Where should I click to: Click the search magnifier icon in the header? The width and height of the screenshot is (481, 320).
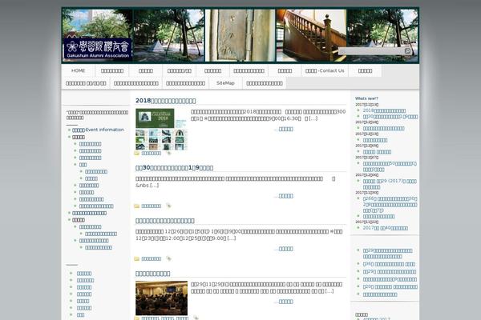click(408, 51)
